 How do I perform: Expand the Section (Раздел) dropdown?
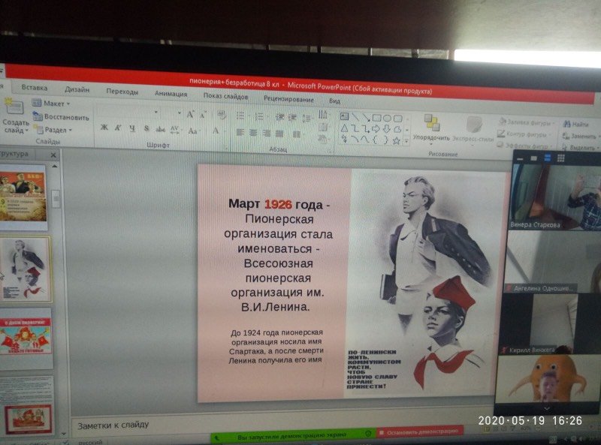(x=54, y=130)
